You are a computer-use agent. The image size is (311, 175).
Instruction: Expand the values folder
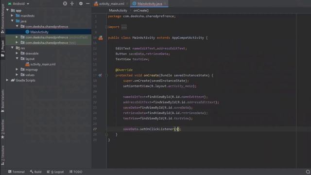tap(17, 75)
